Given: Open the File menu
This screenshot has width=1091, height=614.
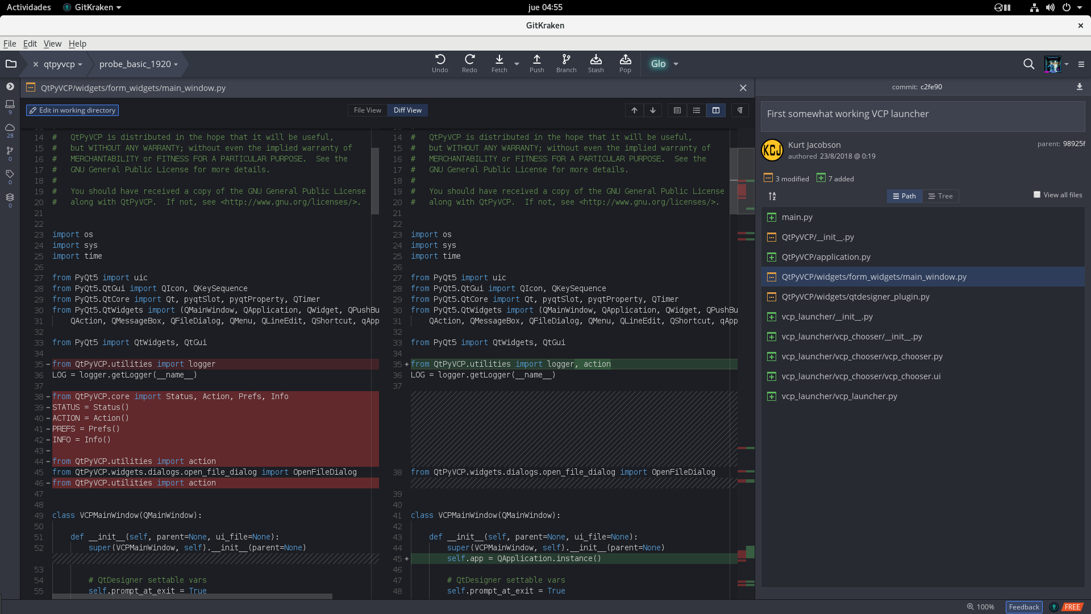Looking at the screenshot, I should (x=10, y=44).
